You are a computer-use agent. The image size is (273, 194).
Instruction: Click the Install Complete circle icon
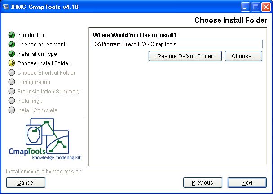(12, 110)
